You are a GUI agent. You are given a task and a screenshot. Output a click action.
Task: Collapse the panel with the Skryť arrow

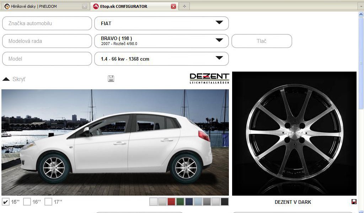click(x=6, y=79)
